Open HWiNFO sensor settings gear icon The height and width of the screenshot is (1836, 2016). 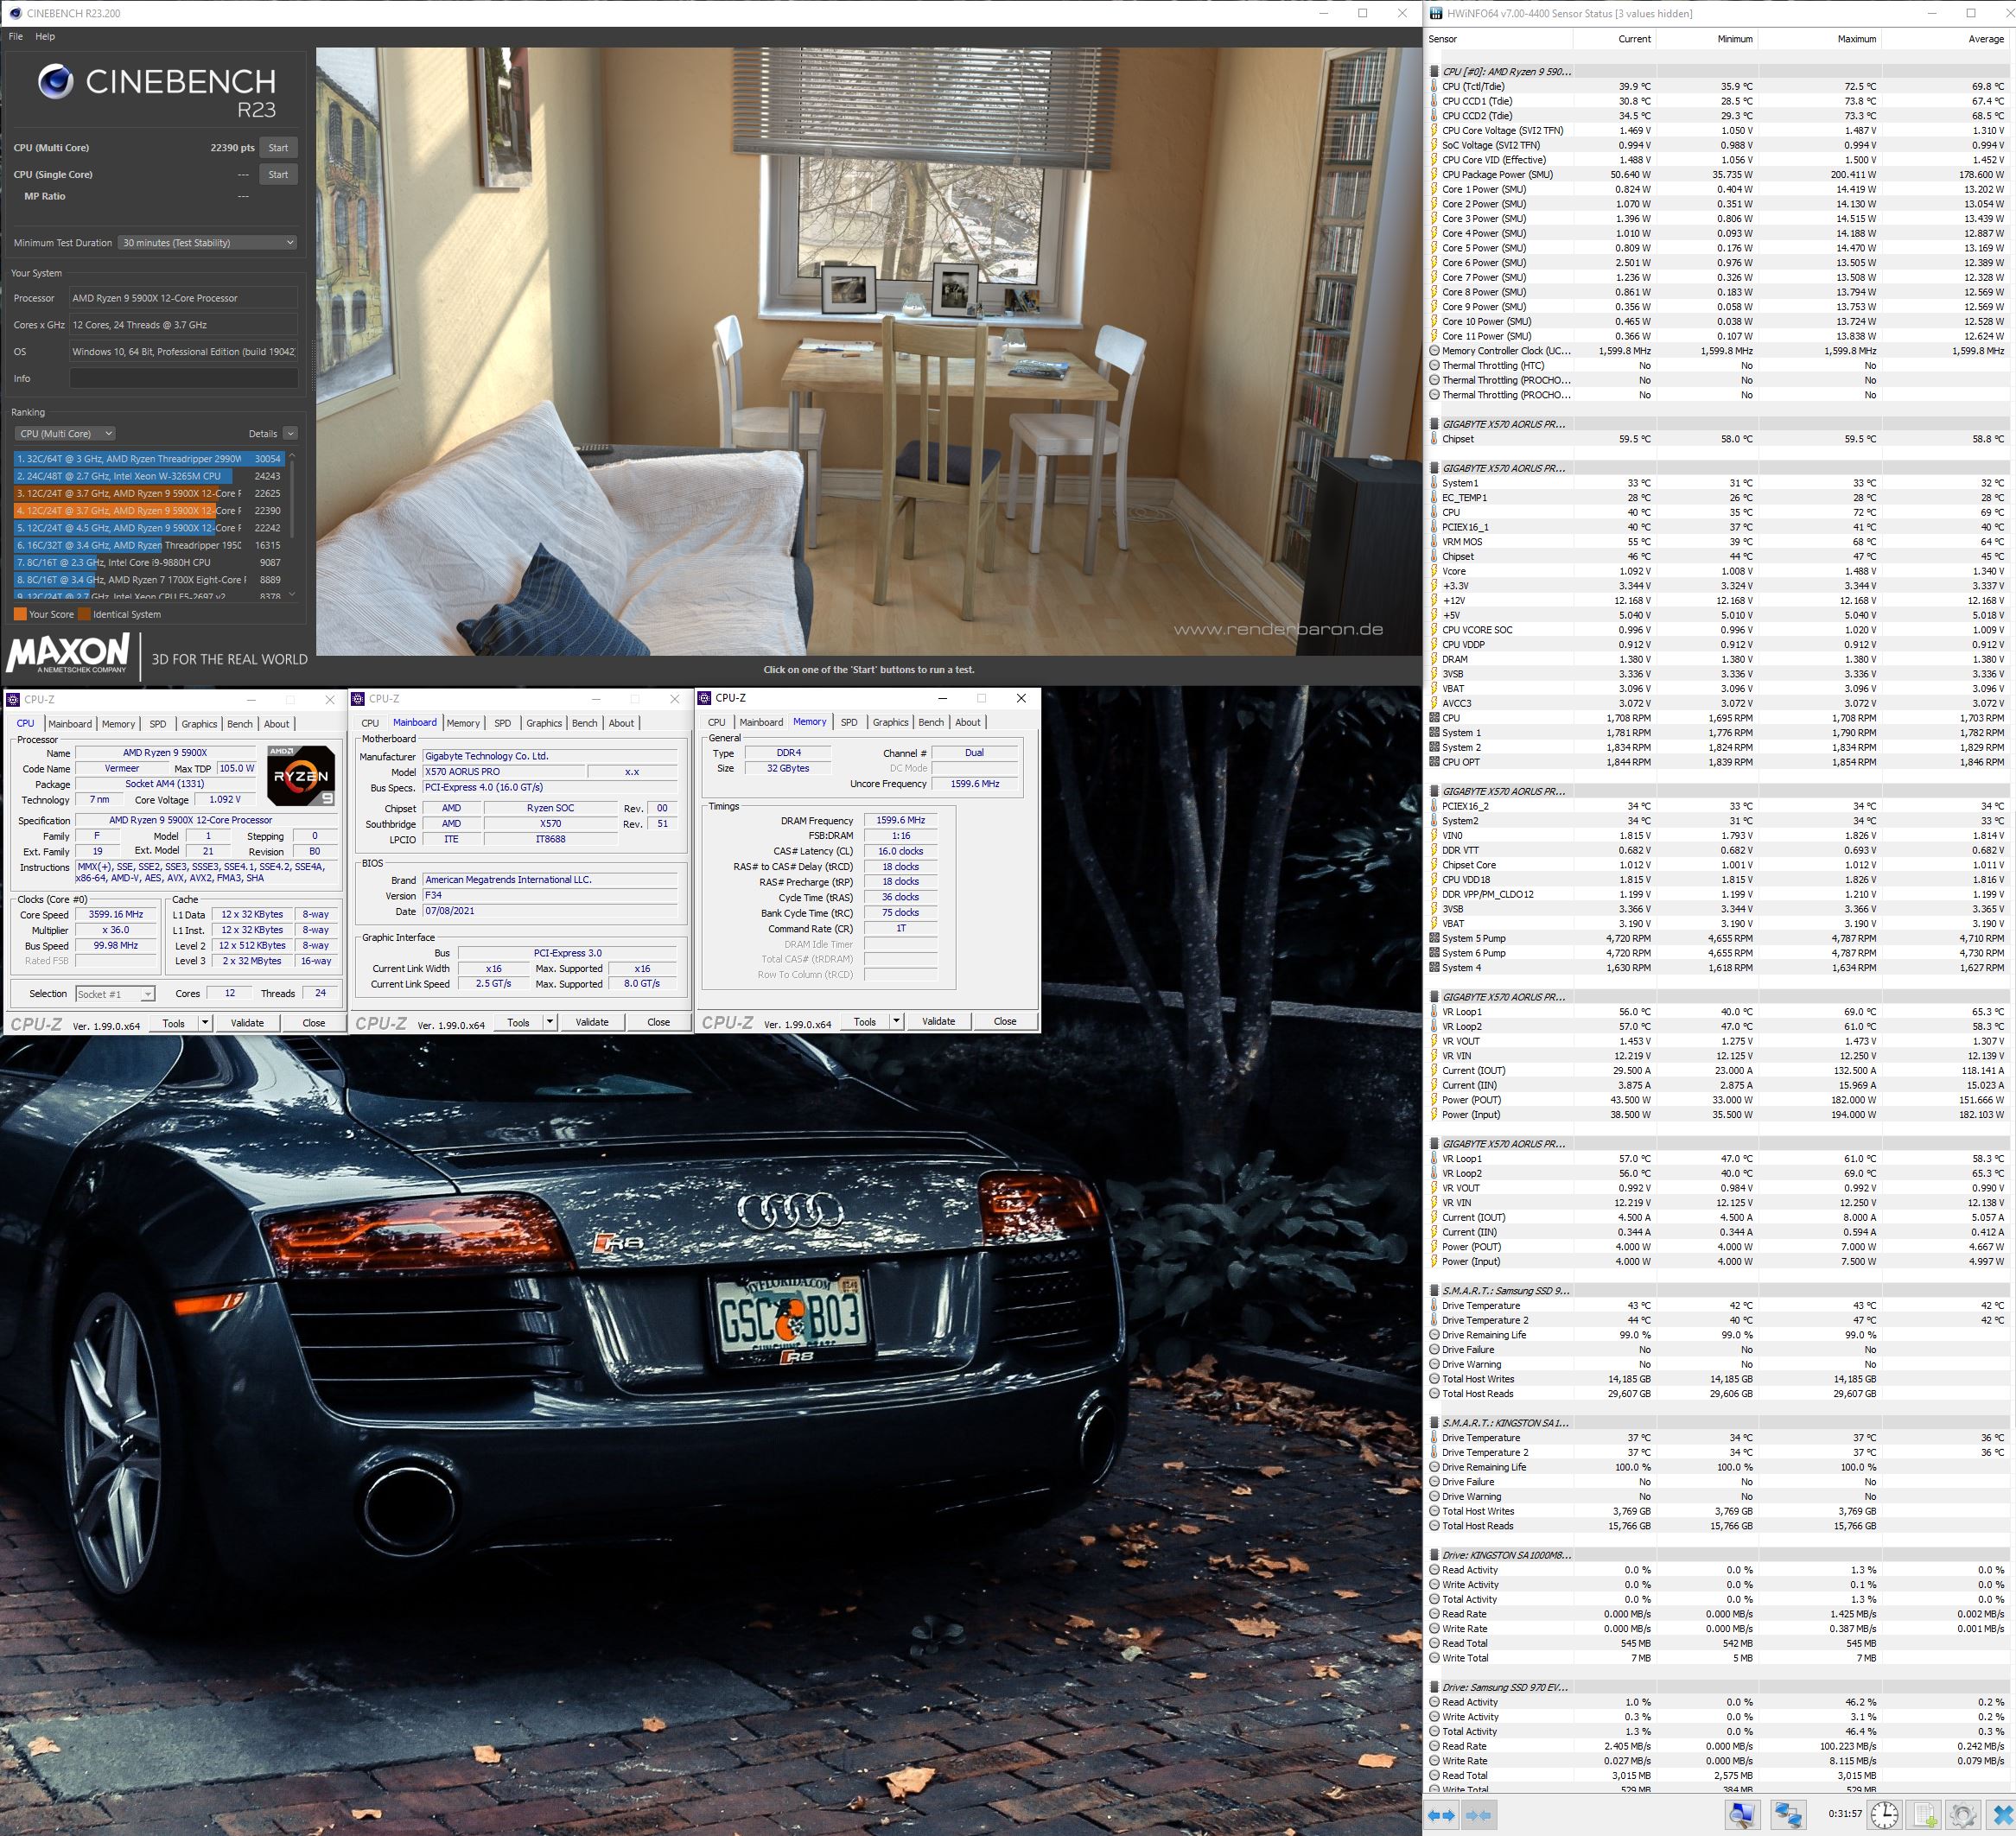pos(1962,1814)
